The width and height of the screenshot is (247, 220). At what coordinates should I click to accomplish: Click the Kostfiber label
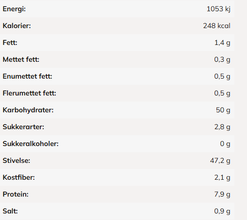click(19, 177)
